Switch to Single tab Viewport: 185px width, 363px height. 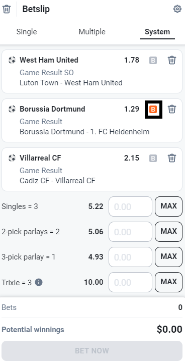point(27,32)
